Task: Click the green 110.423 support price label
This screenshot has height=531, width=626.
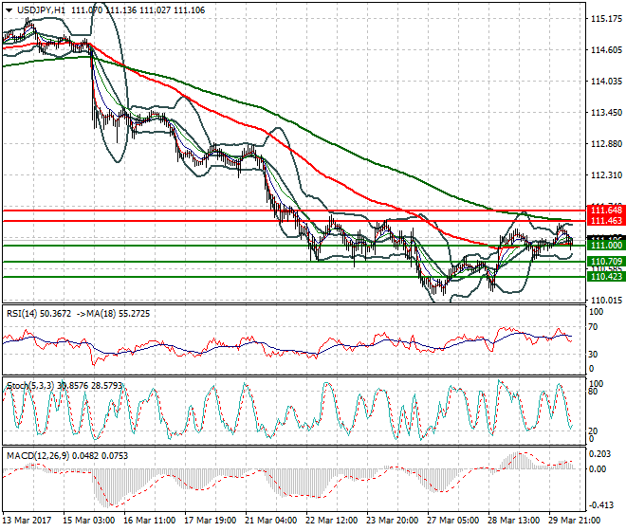Action: pyautogui.click(x=606, y=276)
